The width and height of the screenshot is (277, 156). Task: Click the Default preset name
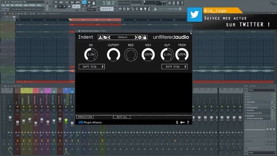[x=122, y=37]
